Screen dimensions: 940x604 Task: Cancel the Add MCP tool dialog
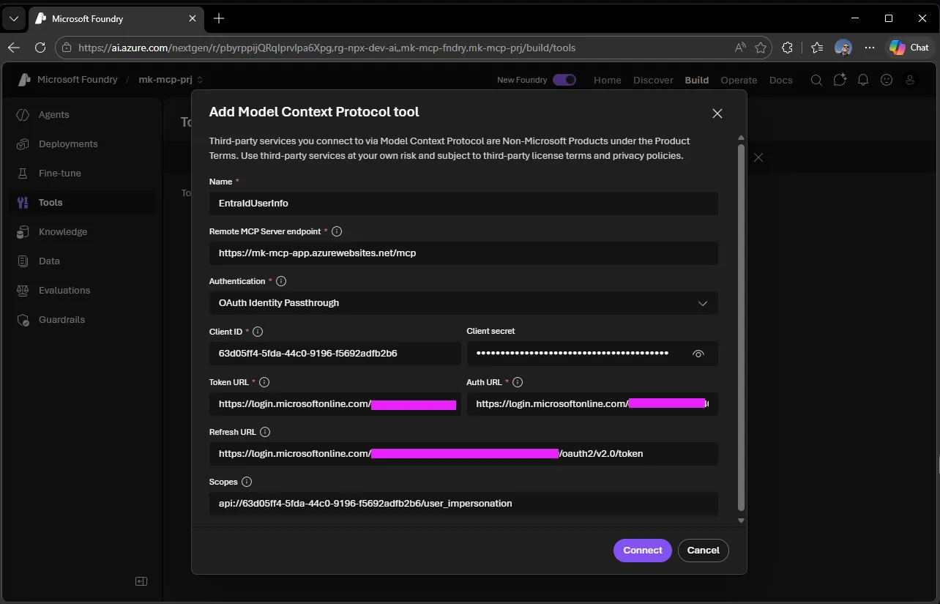click(x=703, y=551)
